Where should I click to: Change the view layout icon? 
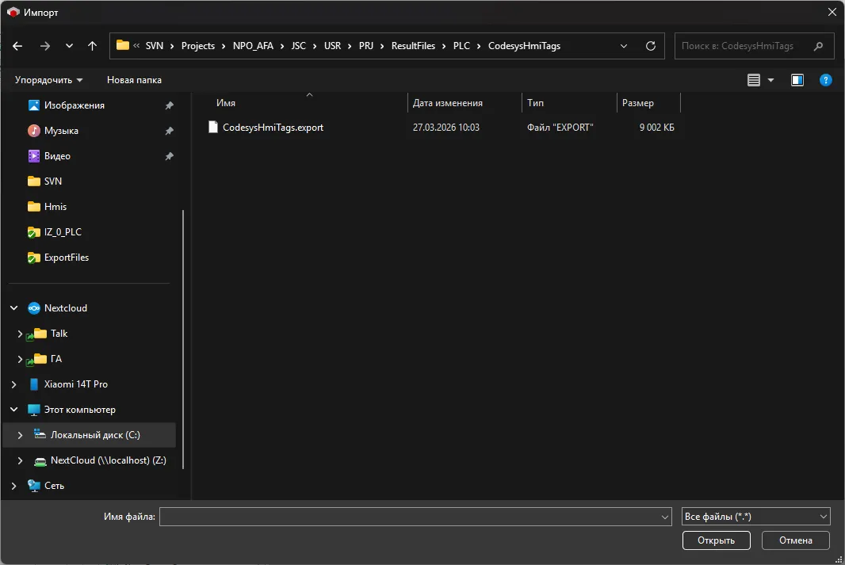pos(753,80)
